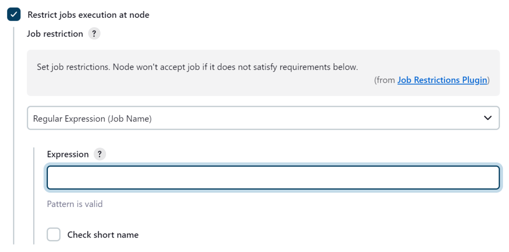
Task: Open the Job Restrictions Plugin link
Action: pyautogui.click(x=442, y=80)
